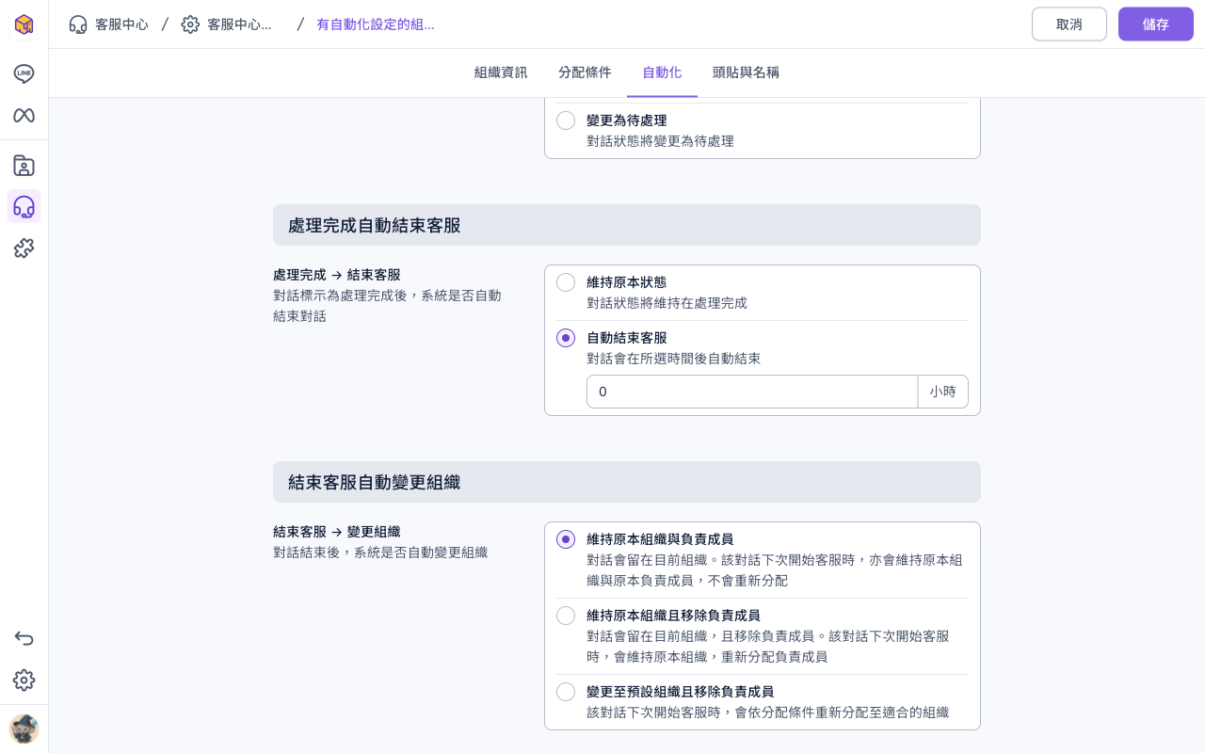Viewport: 1205px width, 753px height.
Task: Select 維持原本組織與負責成員 radio option
Action: pyautogui.click(x=566, y=539)
